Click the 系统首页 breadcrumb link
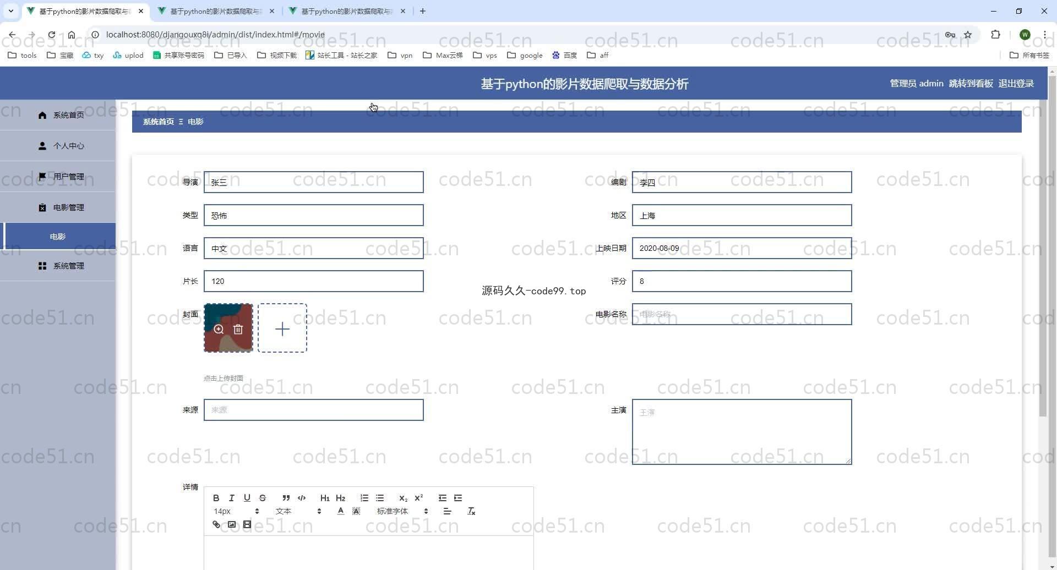 (159, 122)
